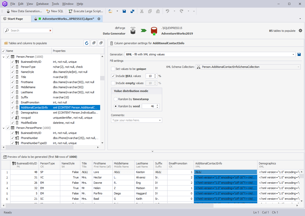Refresh the tables and columns list
This screenshot has width=305, height=216.
tap(86, 43)
